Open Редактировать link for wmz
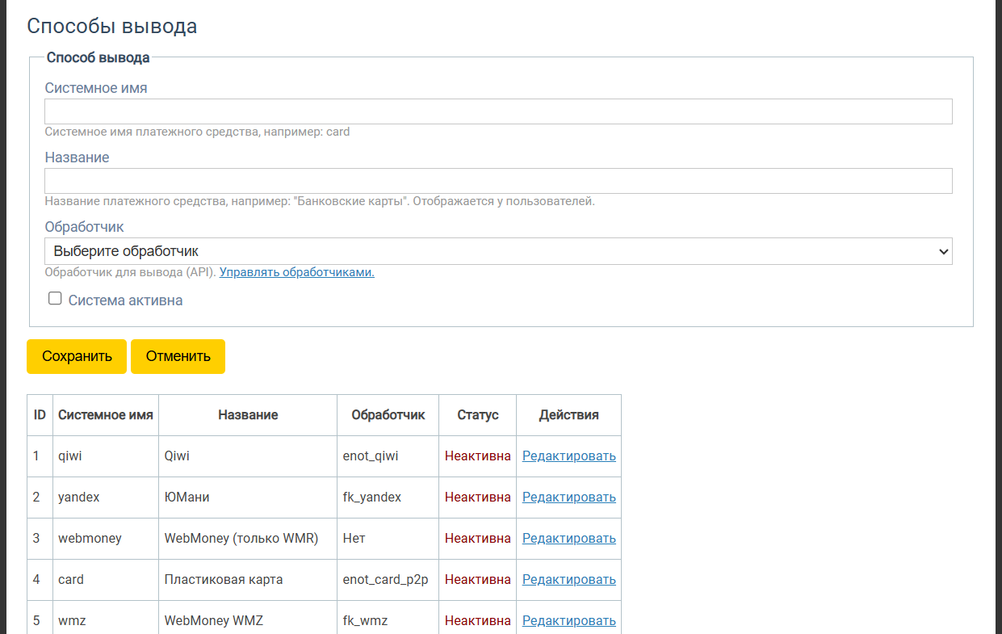 click(x=568, y=620)
